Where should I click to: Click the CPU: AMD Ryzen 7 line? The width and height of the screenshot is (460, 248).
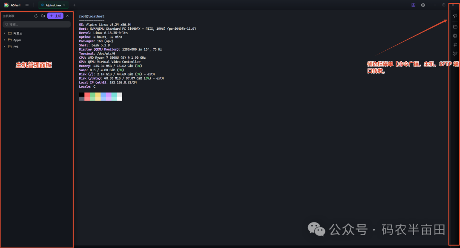[112, 58]
